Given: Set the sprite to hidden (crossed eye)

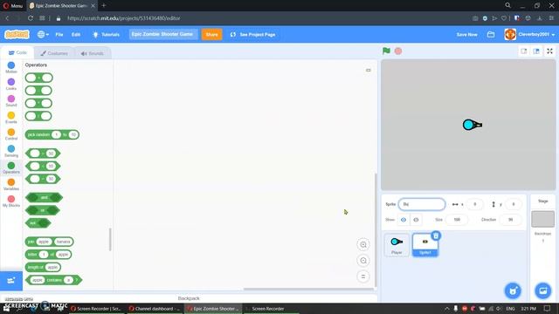Looking at the screenshot, I should (416, 220).
